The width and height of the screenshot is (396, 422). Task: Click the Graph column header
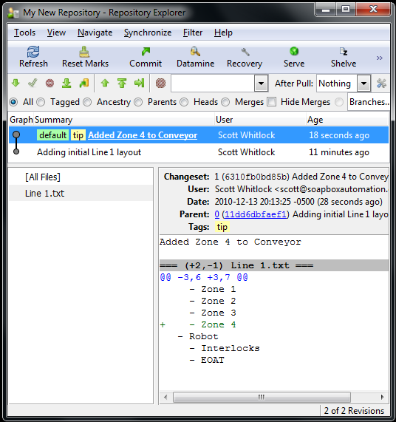pos(21,120)
